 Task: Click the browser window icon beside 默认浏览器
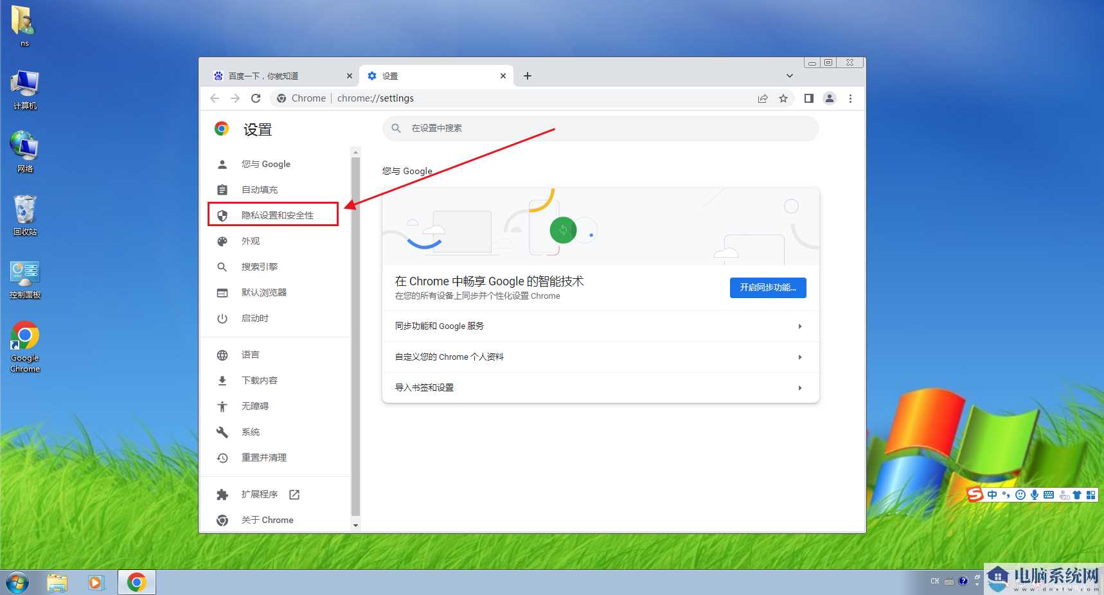pos(222,292)
